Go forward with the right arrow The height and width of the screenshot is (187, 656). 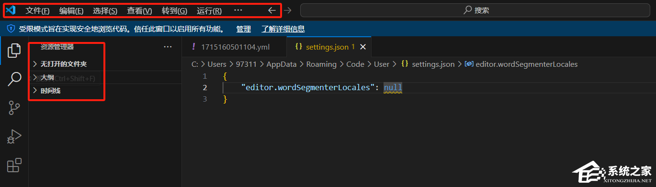[288, 10]
